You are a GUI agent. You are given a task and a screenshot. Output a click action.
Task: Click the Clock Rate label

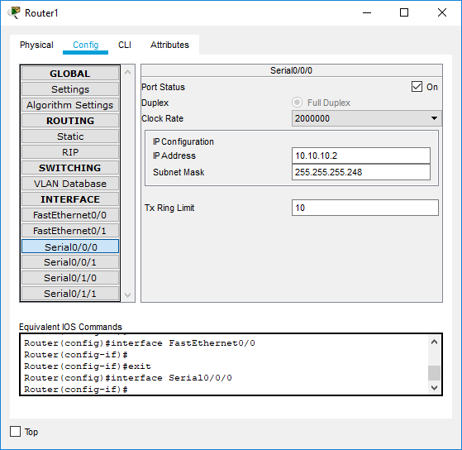(x=162, y=118)
